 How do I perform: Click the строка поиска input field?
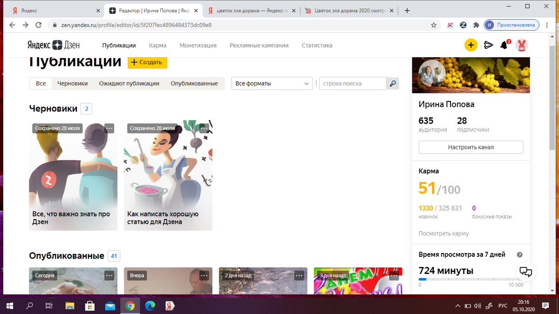(353, 84)
